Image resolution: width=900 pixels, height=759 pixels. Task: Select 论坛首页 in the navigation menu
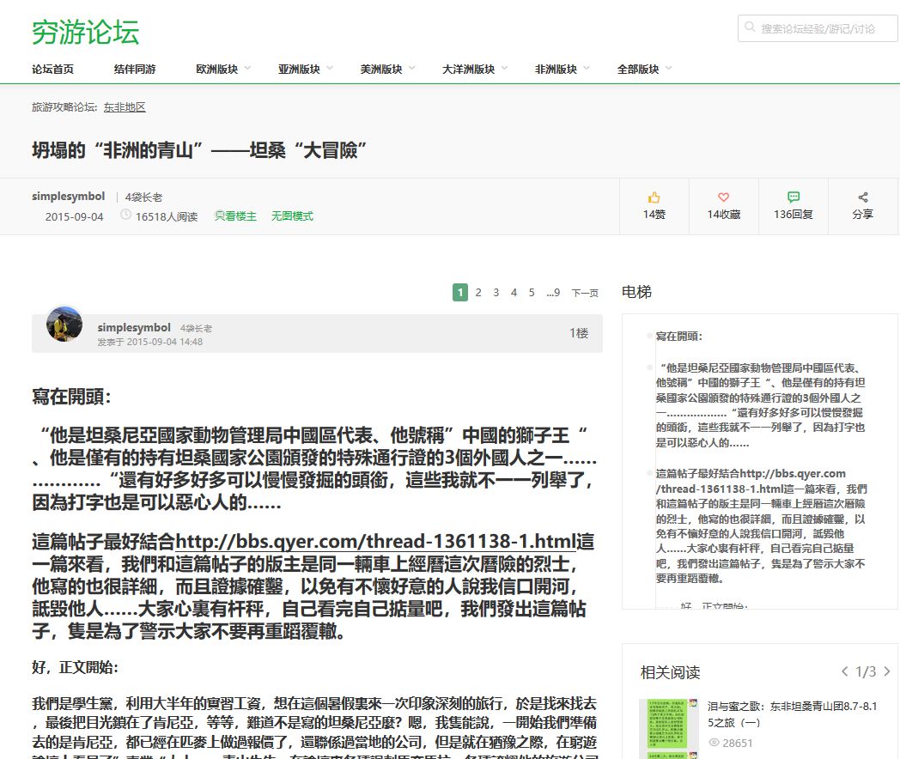53,70
